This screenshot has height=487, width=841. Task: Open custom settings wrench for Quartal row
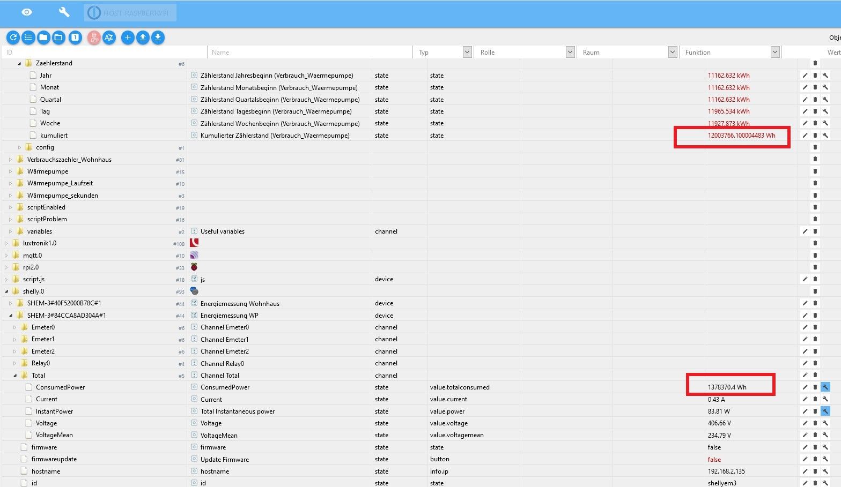pyautogui.click(x=825, y=100)
